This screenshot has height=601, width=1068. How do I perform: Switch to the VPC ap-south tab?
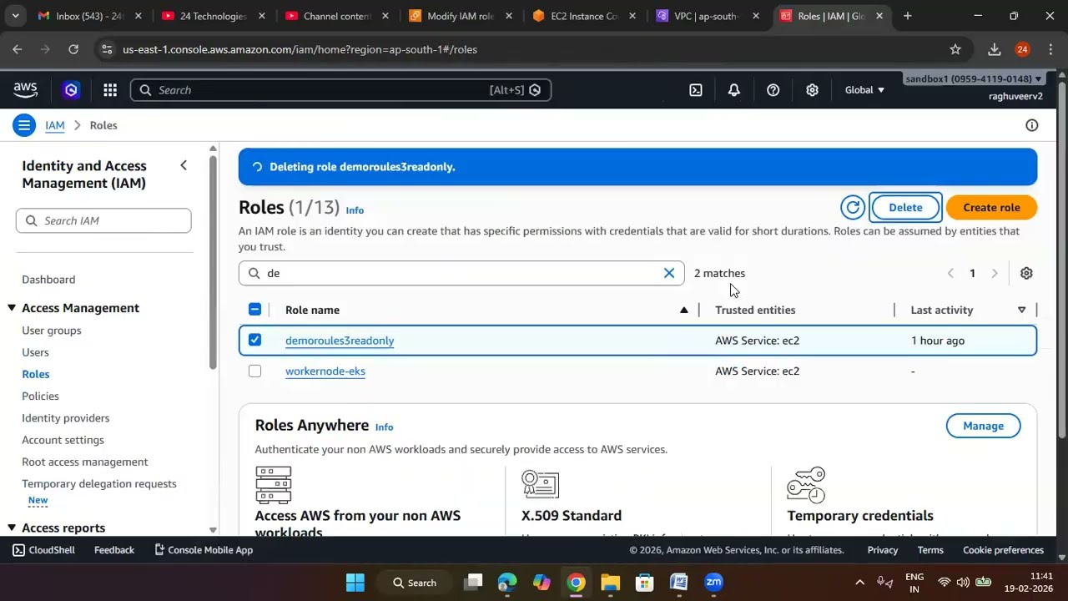click(x=708, y=16)
